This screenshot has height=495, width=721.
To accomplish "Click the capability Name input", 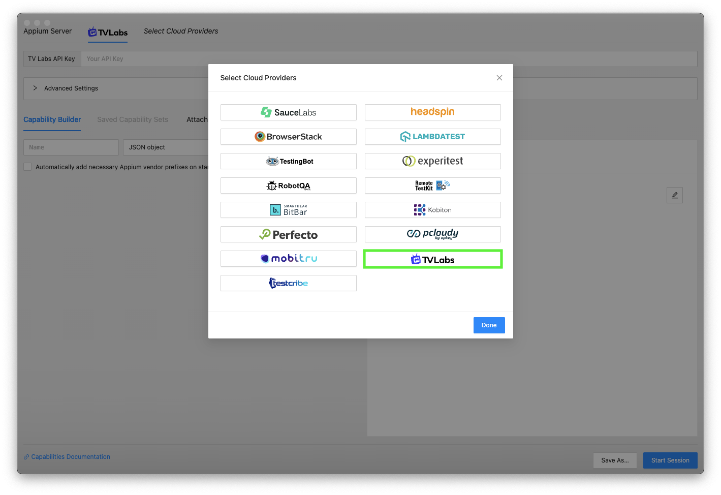I will 71,147.
